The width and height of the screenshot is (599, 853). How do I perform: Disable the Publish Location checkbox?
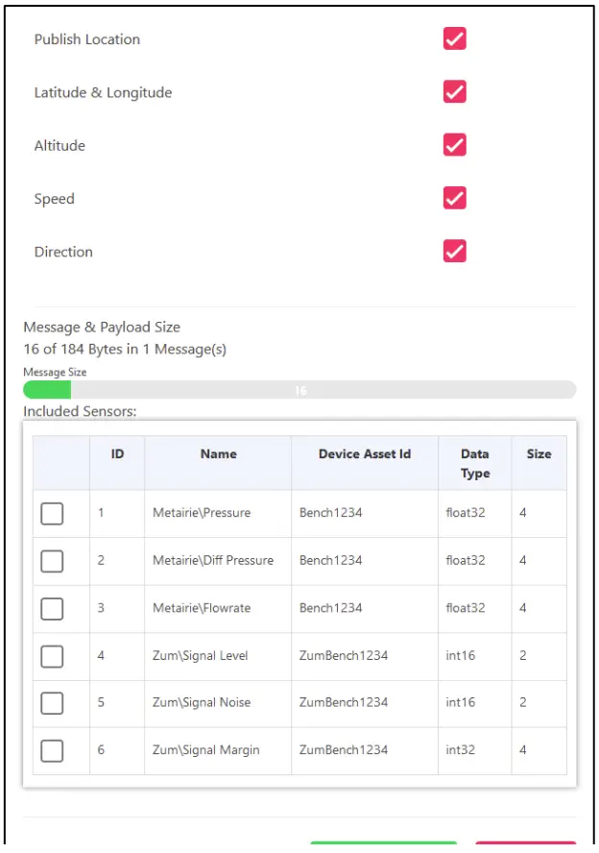(454, 38)
